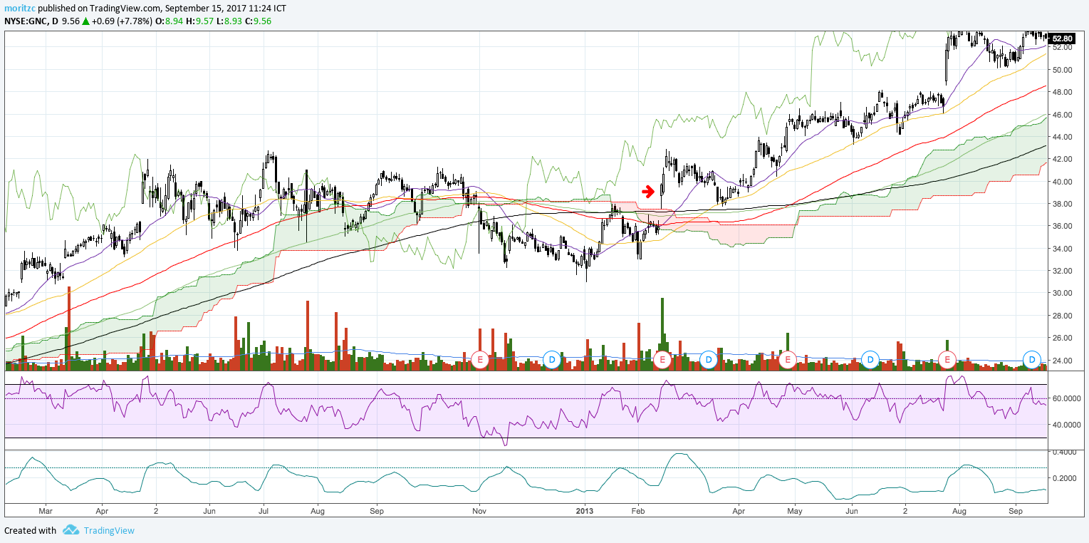
Task: Click the TradingView cloud logo icon
Action: click(x=71, y=530)
